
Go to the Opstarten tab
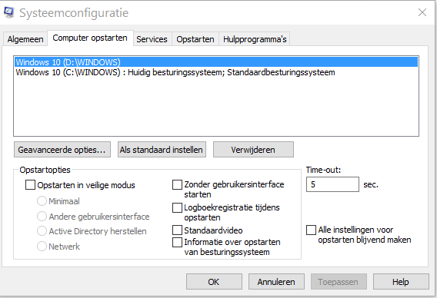(195, 39)
